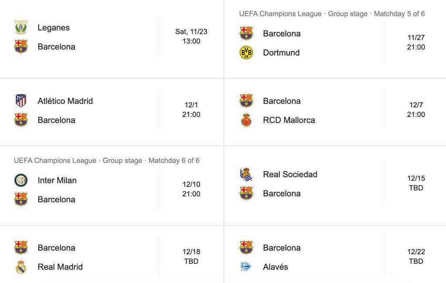The height and width of the screenshot is (283, 446).
Task: Click the Real Sociedad crest
Action: [x=247, y=174]
